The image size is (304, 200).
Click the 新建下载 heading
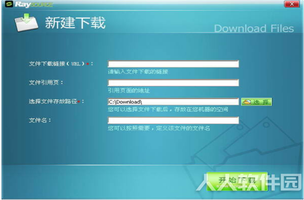[75, 23]
